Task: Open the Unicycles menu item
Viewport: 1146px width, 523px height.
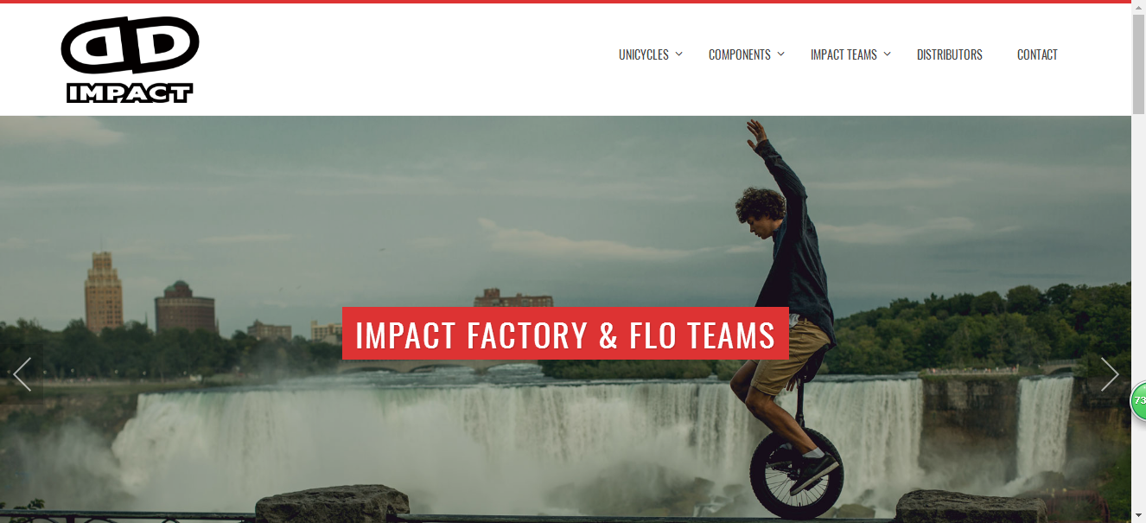Action: 644,54
